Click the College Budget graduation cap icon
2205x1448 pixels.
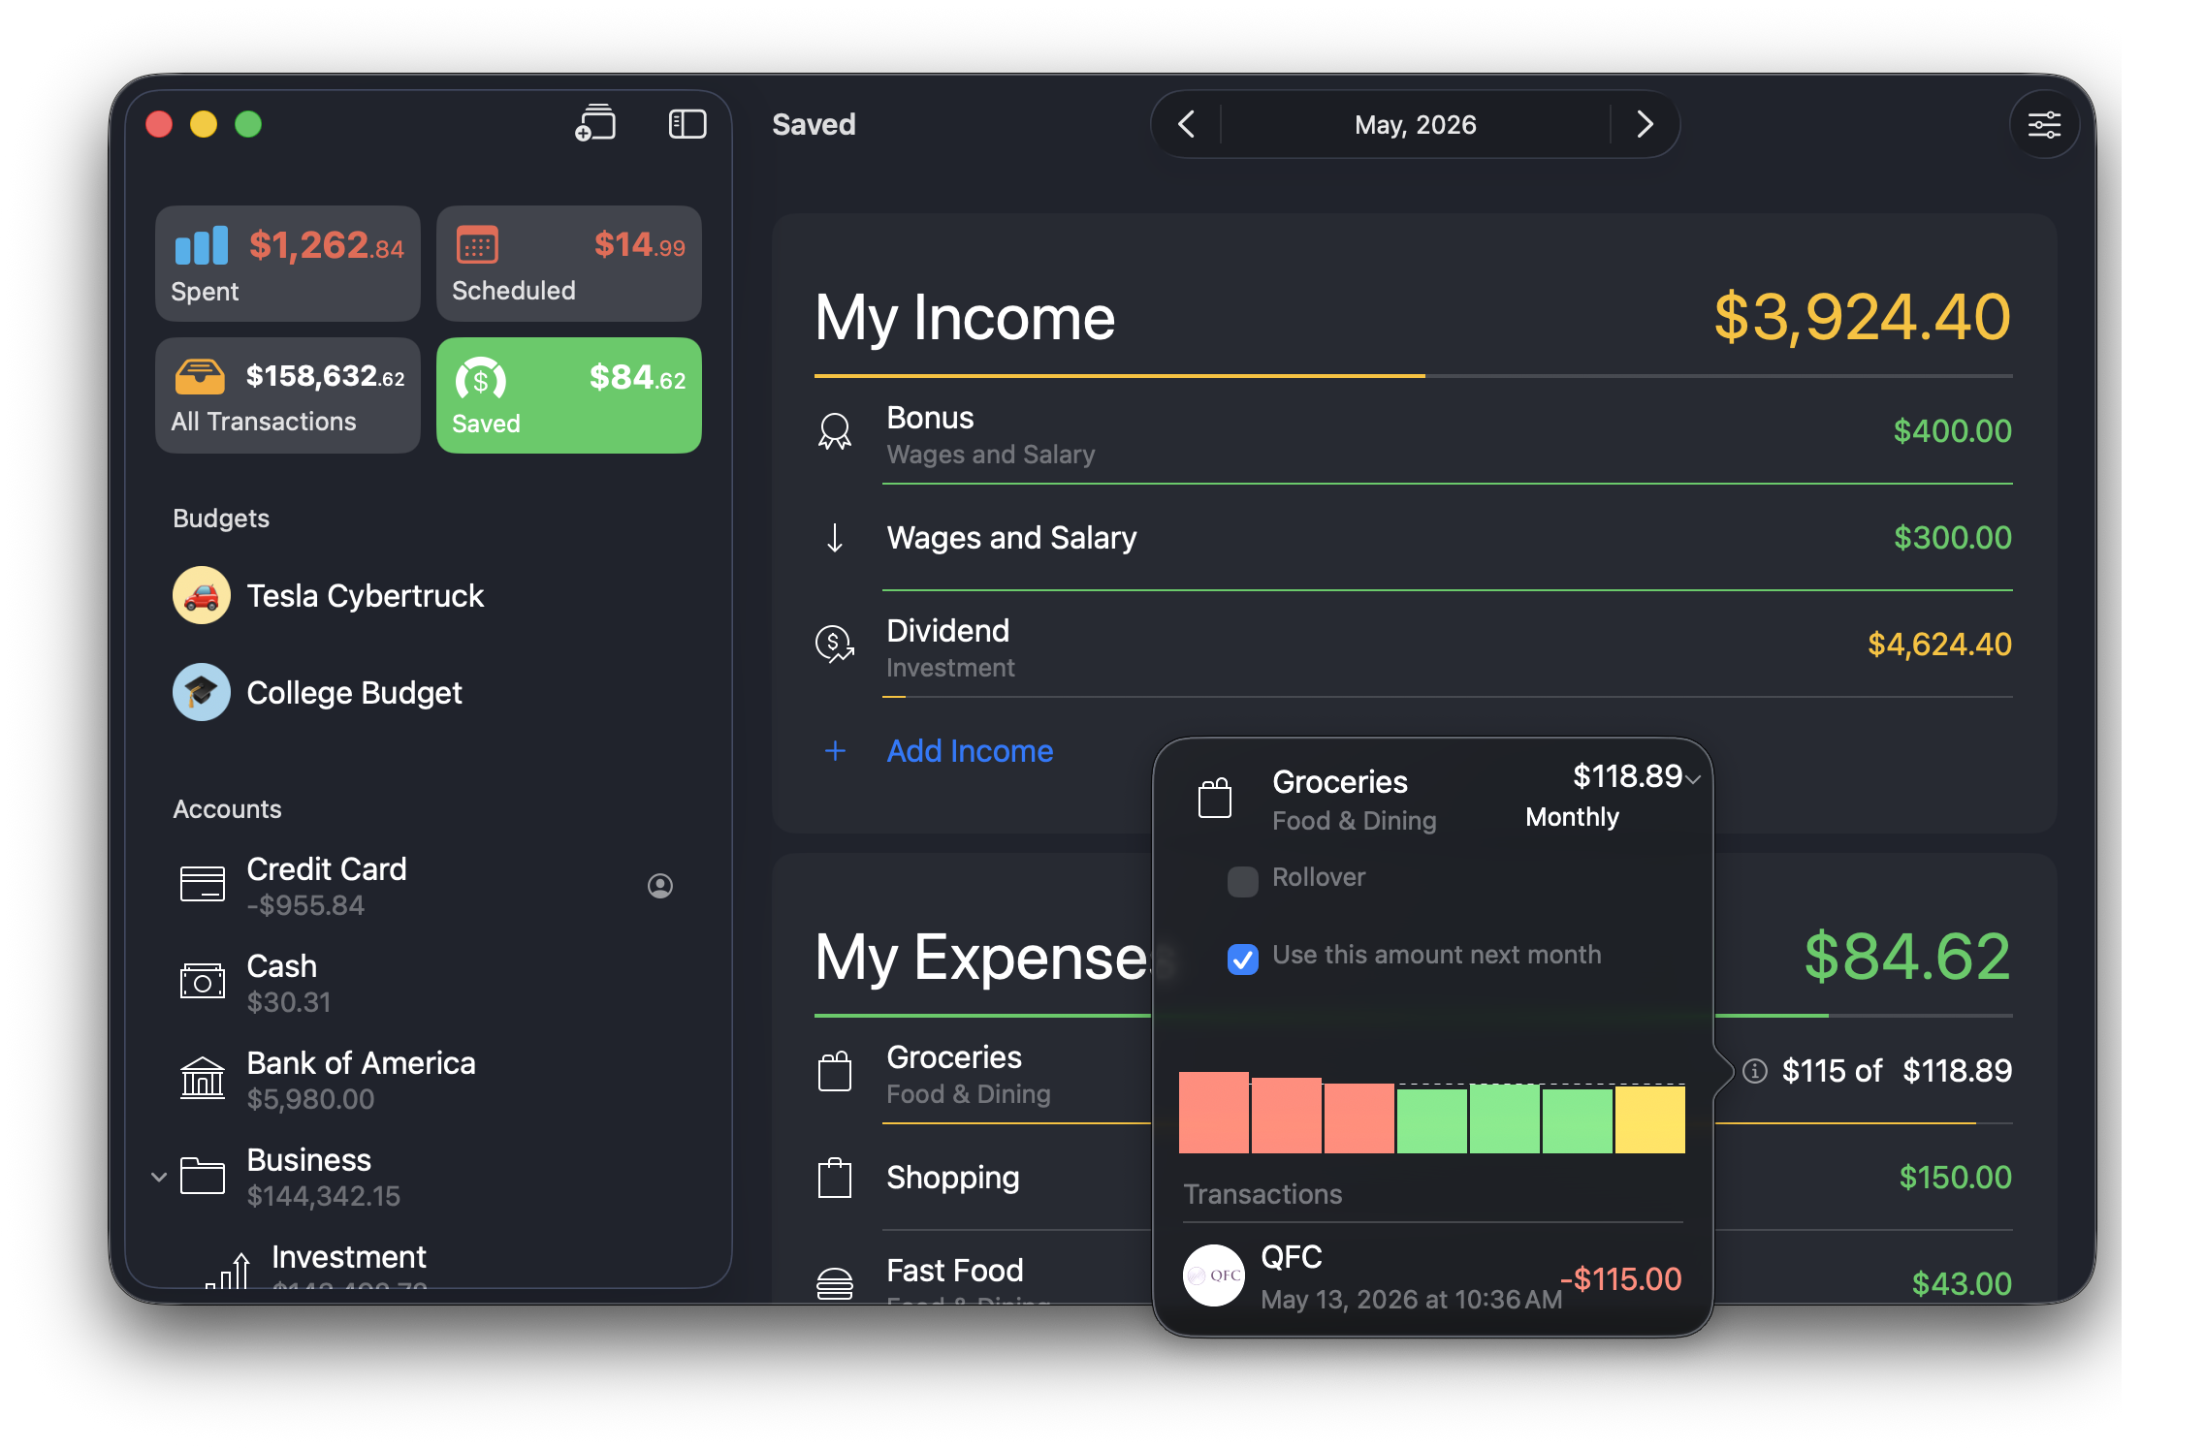(x=202, y=692)
